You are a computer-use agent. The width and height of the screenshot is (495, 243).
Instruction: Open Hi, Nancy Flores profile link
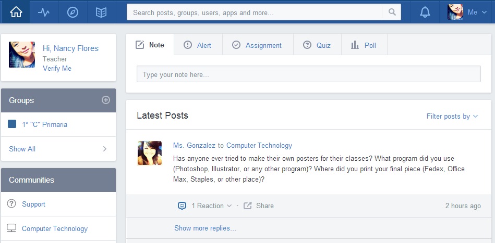pyautogui.click(x=71, y=48)
